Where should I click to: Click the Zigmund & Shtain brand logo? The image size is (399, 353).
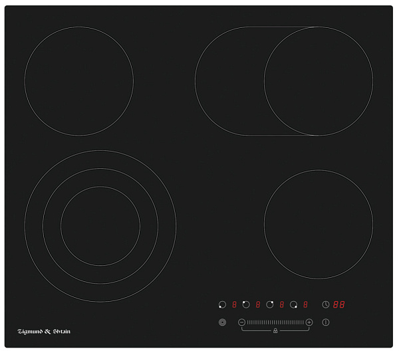[x=44, y=331]
